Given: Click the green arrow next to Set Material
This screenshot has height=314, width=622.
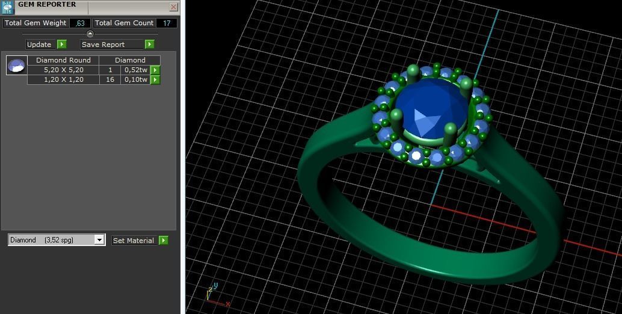Looking at the screenshot, I should click(164, 240).
